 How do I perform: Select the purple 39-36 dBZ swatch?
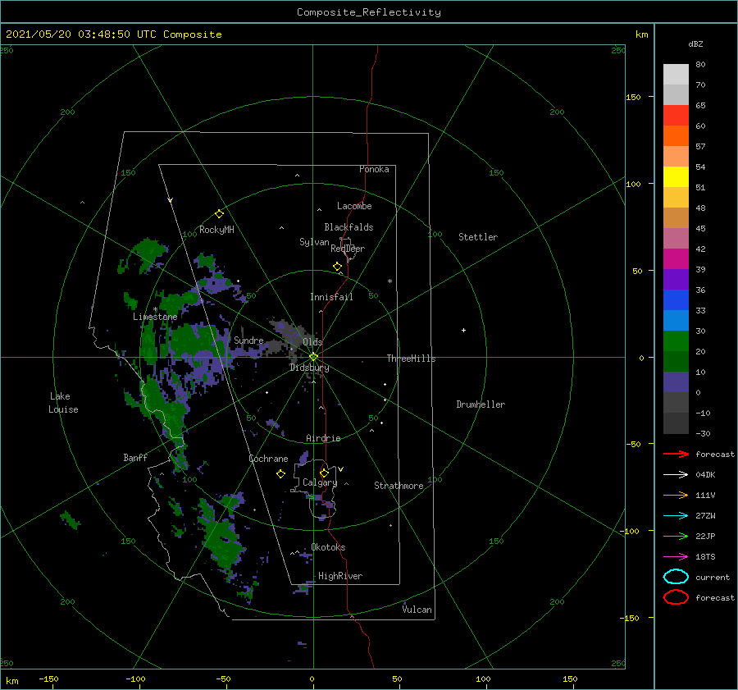pos(676,280)
